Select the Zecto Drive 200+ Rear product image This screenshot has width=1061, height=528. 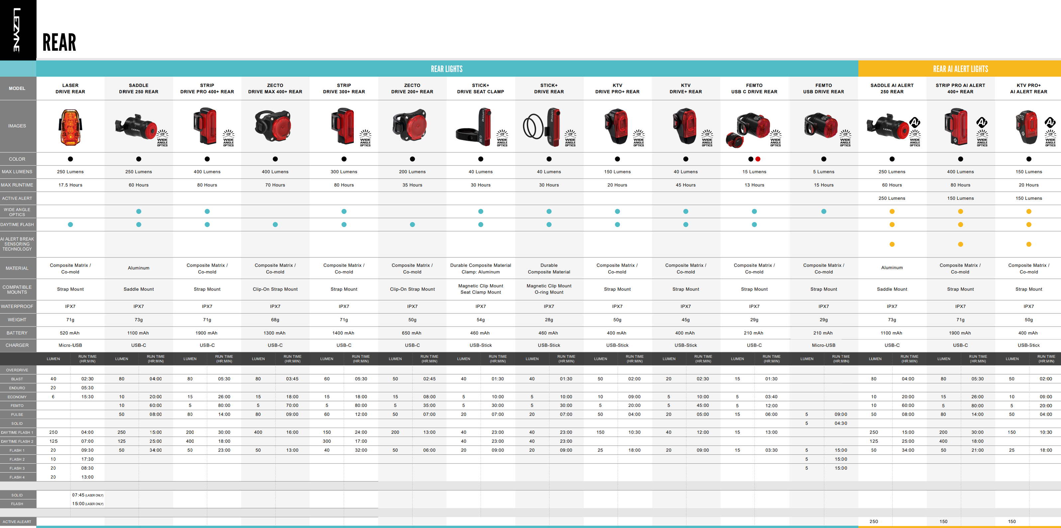(409, 125)
